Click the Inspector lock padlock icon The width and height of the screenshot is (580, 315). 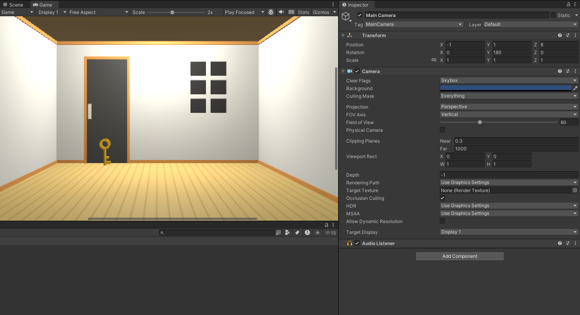pyautogui.click(x=568, y=5)
